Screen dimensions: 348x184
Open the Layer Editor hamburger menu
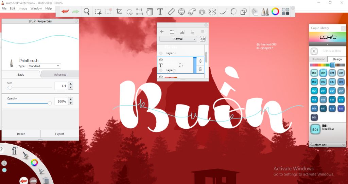tap(203, 32)
